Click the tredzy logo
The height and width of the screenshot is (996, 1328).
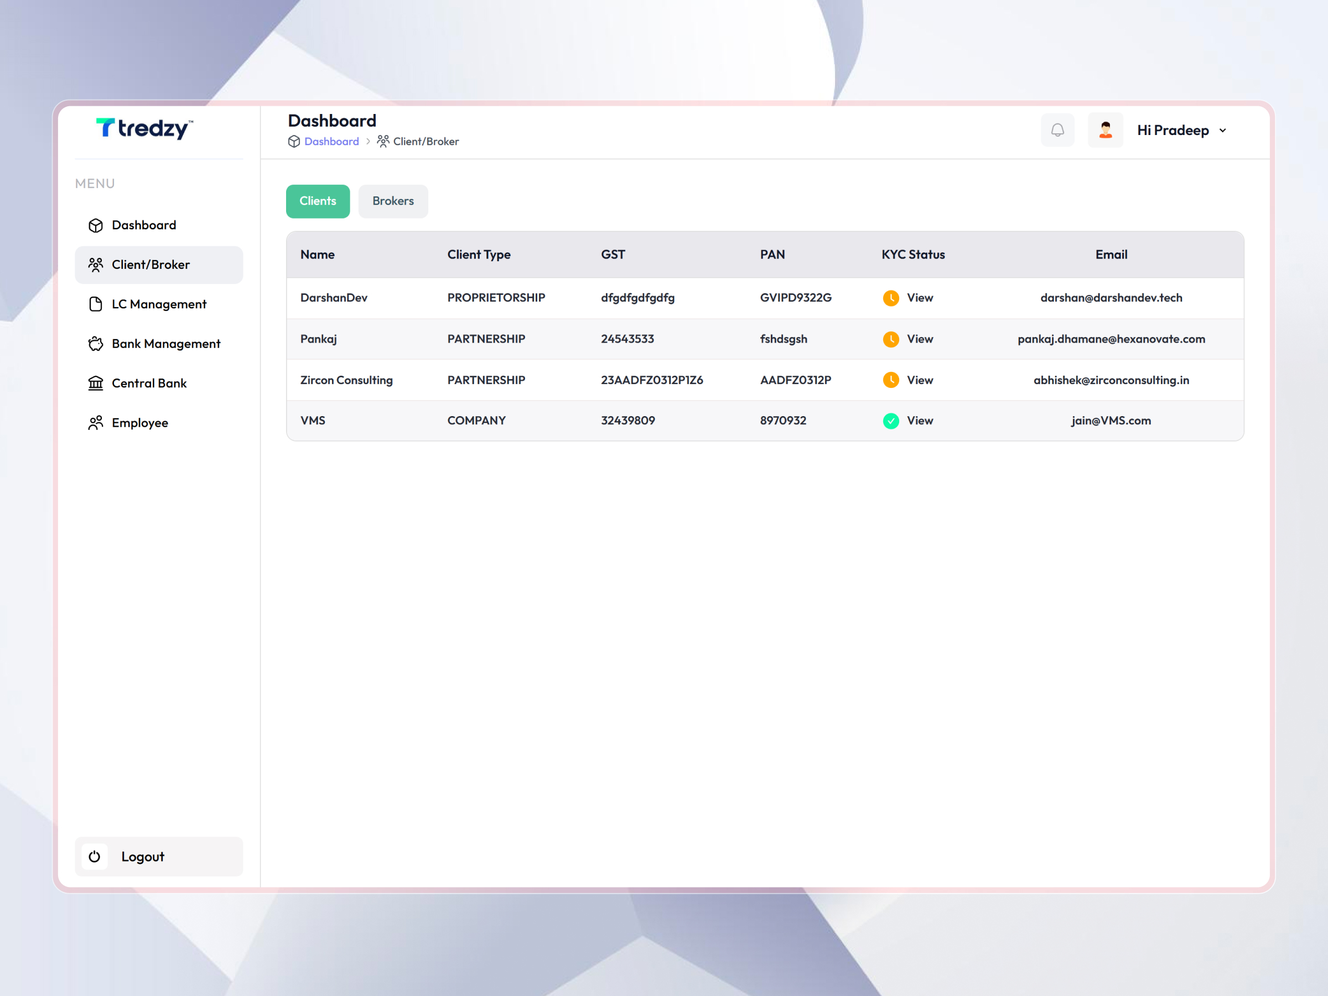point(144,129)
